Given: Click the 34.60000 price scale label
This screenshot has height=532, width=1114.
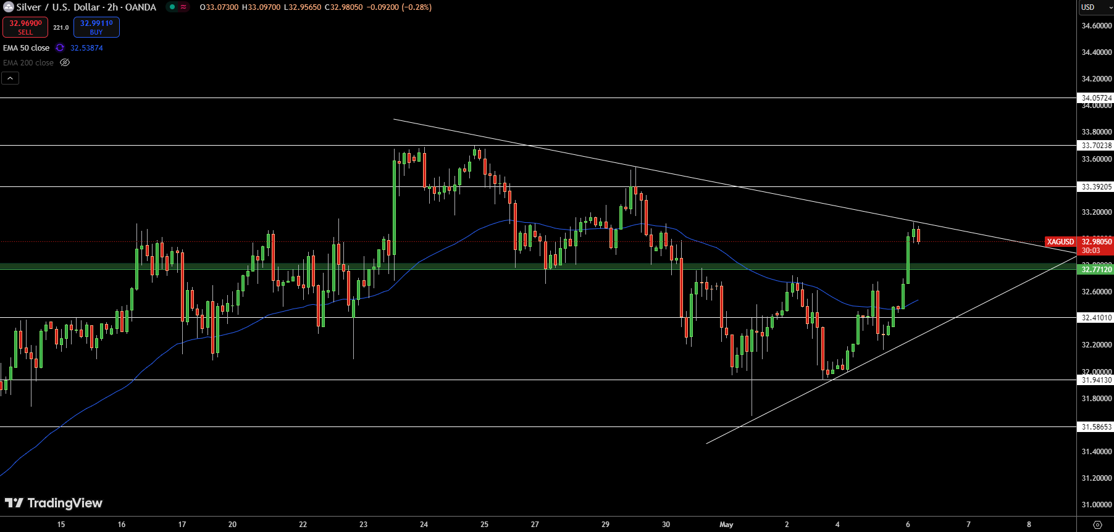Looking at the screenshot, I should 1097,26.
